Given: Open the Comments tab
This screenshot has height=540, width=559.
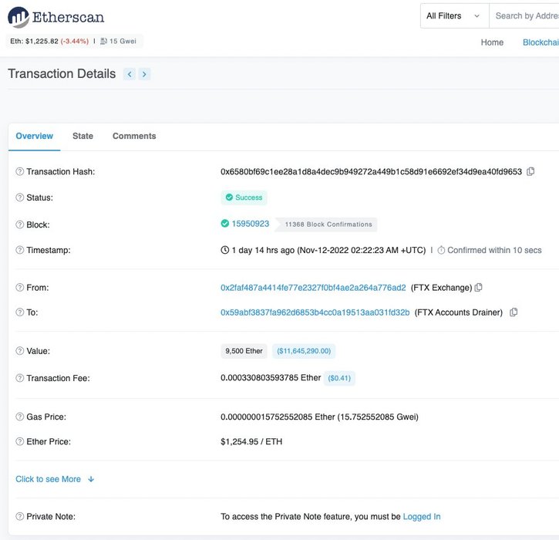Looking at the screenshot, I should pyautogui.click(x=134, y=136).
